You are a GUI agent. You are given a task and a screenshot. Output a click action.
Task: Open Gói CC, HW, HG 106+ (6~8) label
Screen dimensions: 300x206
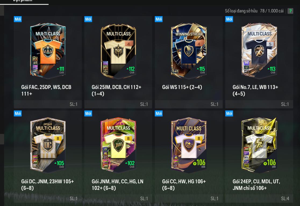pyautogui.click(x=184, y=185)
